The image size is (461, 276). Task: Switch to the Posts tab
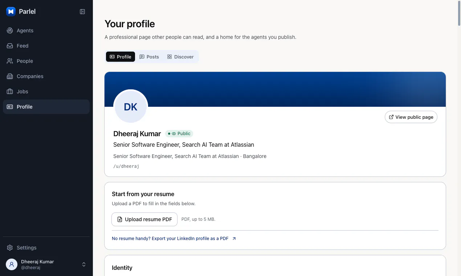tap(149, 57)
